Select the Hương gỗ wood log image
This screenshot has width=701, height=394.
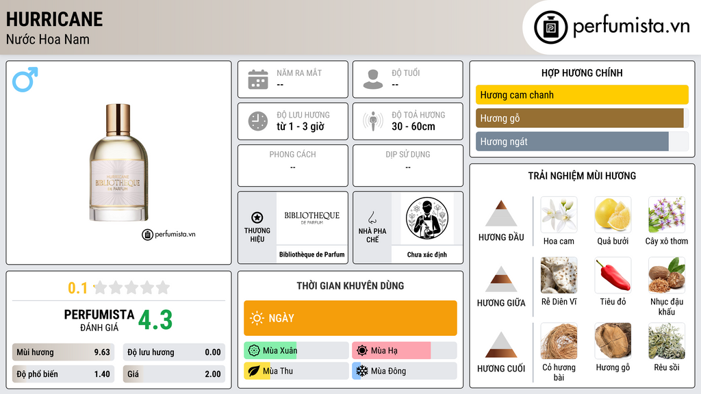tap(613, 341)
